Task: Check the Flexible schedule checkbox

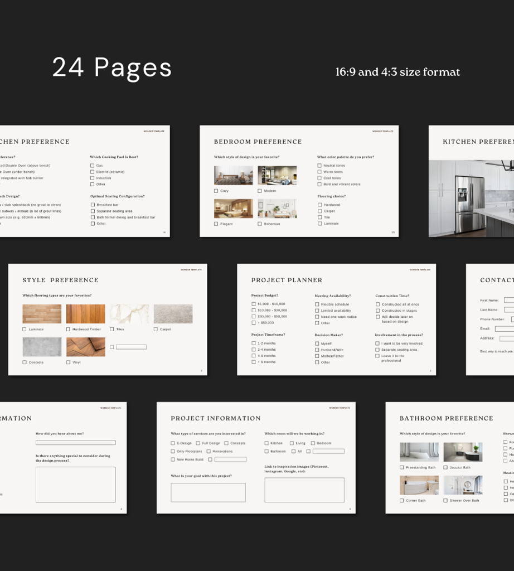Action: click(317, 304)
